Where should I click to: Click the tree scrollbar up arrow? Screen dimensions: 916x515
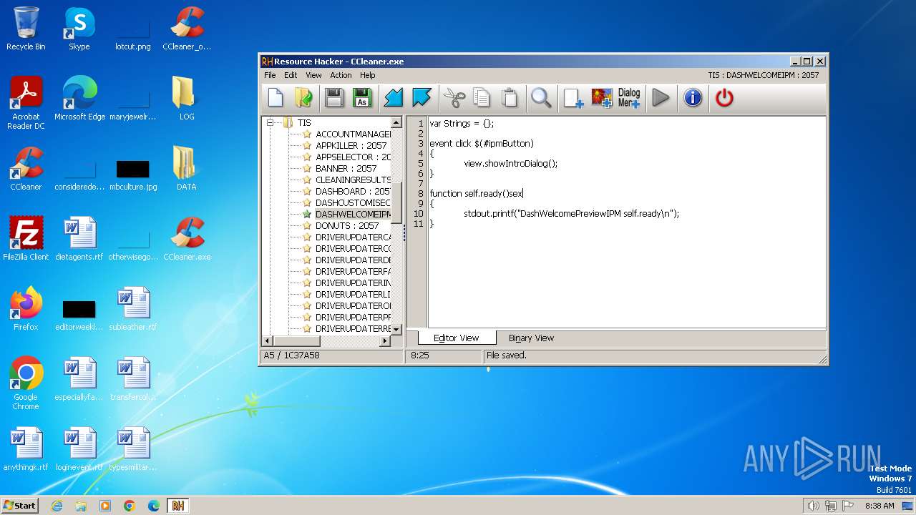click(397, 123)
